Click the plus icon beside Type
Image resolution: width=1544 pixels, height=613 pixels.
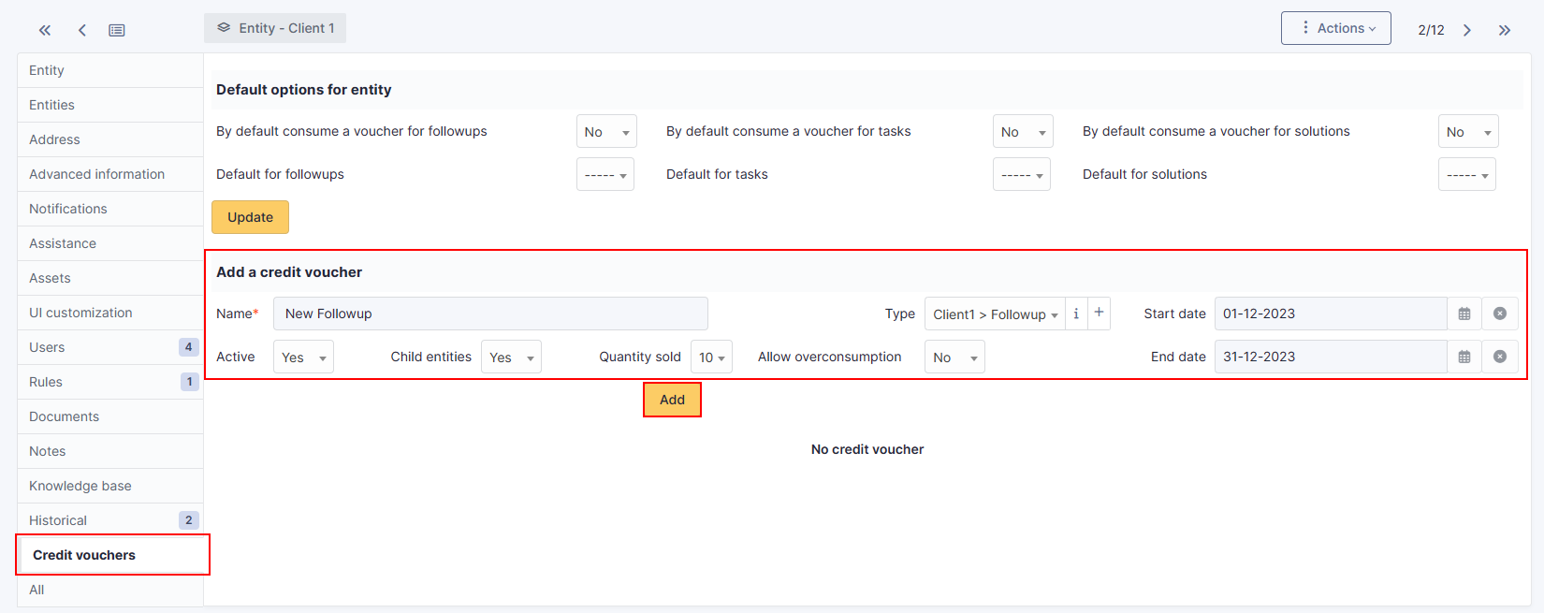pyautogui.click(x=1100, y=314)
